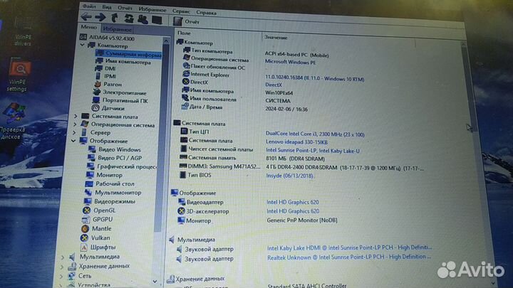Open Intel HD Graphics 620 3D-акселератор link
The image size is (513, 288).
click(x=293, y=211)
